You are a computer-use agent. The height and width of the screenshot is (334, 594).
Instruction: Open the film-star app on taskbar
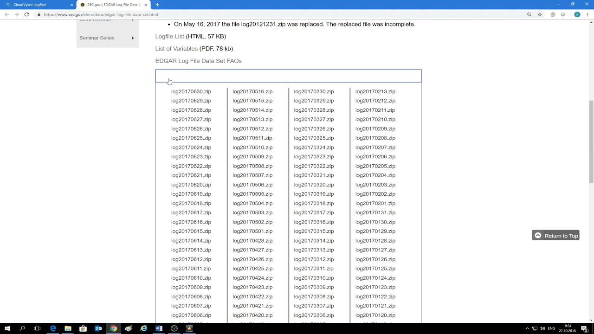189,328
